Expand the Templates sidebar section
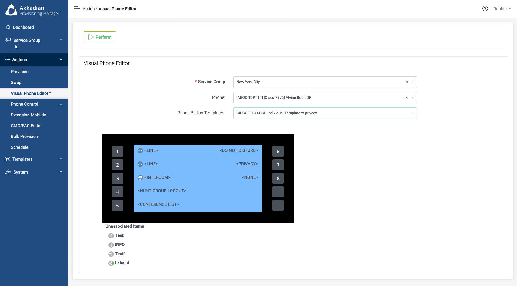Screen dimensions: 517x286 pyautogui.click(x=34, y=159)
